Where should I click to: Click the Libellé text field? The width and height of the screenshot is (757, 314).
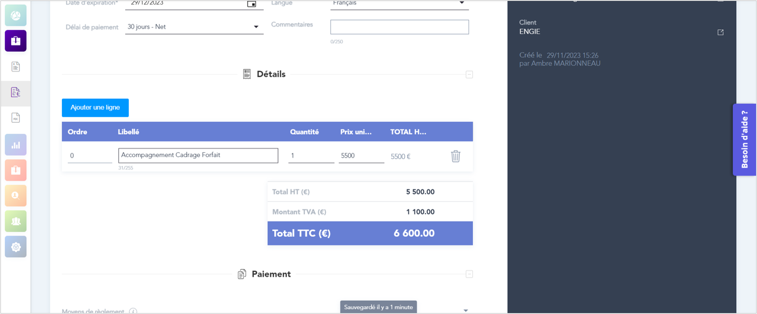point(198,155)
